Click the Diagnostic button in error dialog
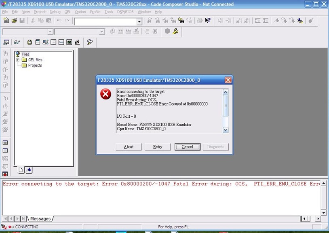The width and height of the screenshot is (329, 233). [216, 147]
